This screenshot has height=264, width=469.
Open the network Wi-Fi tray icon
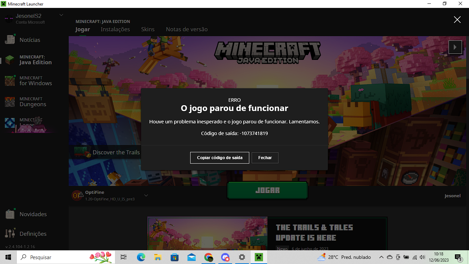point(414,257)
